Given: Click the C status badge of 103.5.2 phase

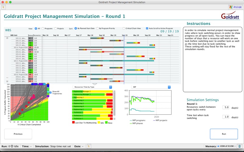Looking at the screenshot, I should point(30,65).
